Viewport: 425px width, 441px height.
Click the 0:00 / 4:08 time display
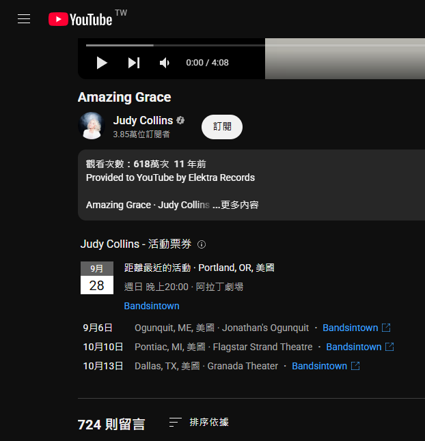pos(208,62)
